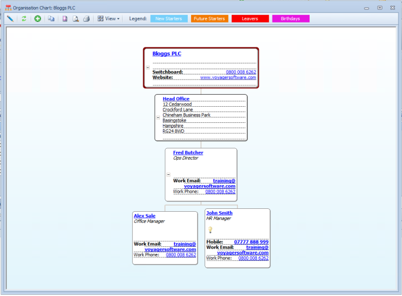
Task: Click the magenta Birthdays legend swatch
Action: [291, 18]
